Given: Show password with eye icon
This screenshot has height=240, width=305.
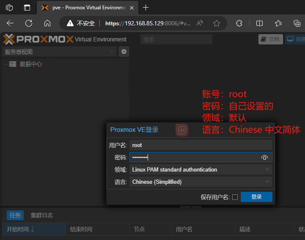Looking at the screenshot, I should [x=264, y=158].
